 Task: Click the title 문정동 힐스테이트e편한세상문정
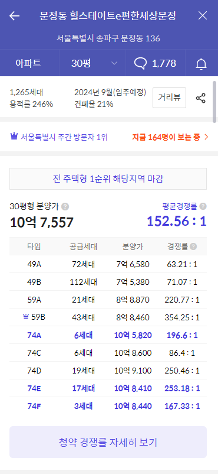(x=108, y=16)
